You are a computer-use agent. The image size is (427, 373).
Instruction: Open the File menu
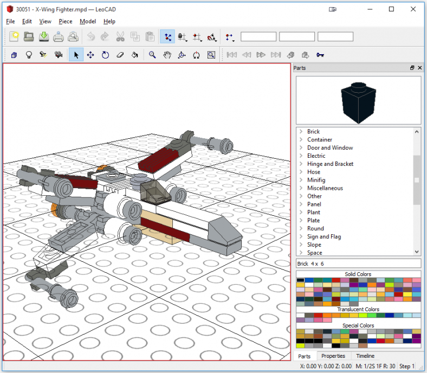coord(10,21)
